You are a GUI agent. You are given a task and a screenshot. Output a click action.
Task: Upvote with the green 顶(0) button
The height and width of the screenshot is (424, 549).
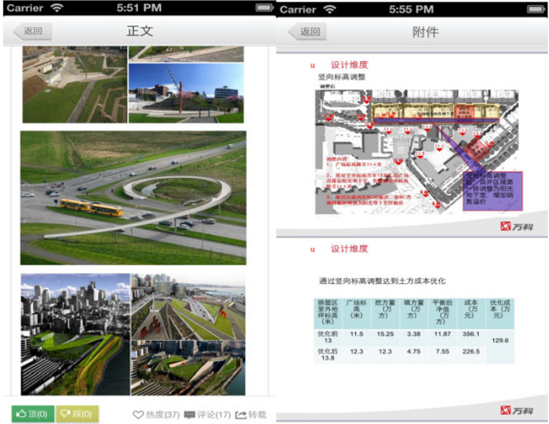click(32, 414)
